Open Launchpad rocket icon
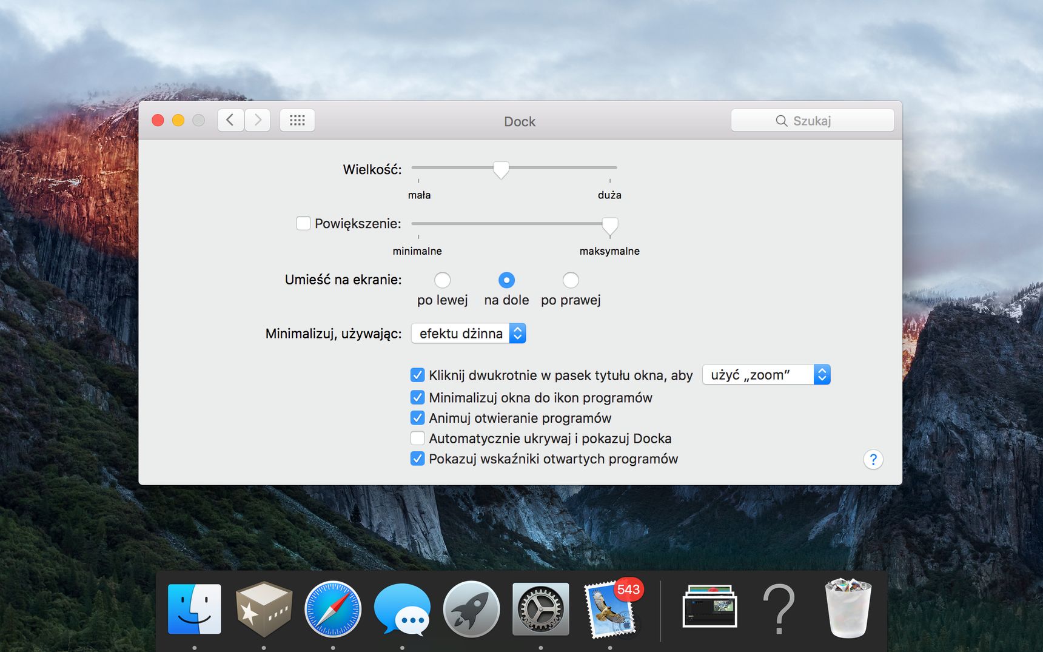The image size is (1043, 652). [x=471, y=609]
